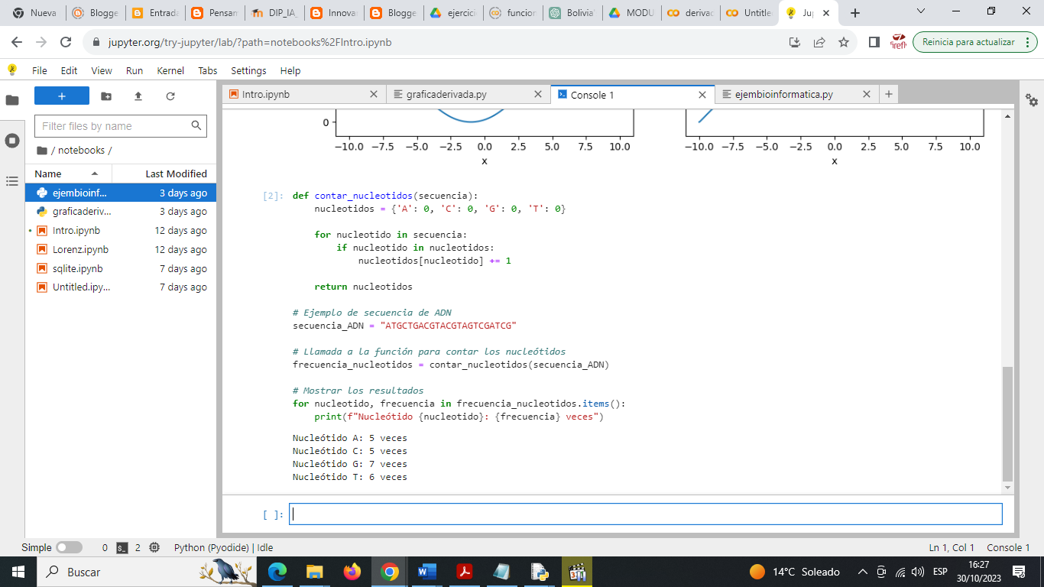
Task: Open Microsoft Edge from the taskbar
Action: tap(277, 572)
